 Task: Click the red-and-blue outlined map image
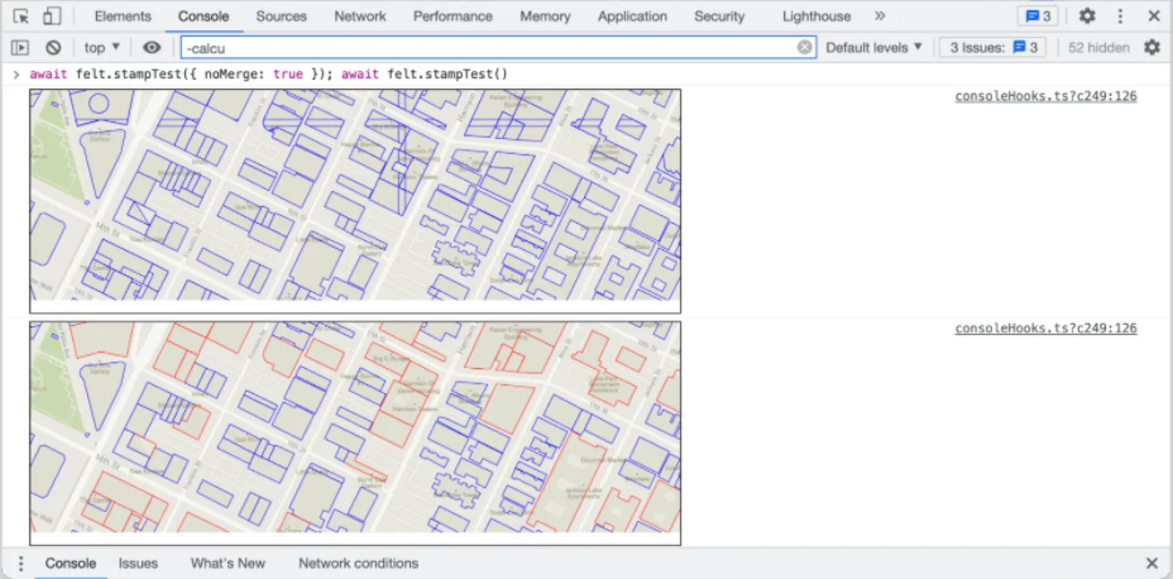point(355,433)
